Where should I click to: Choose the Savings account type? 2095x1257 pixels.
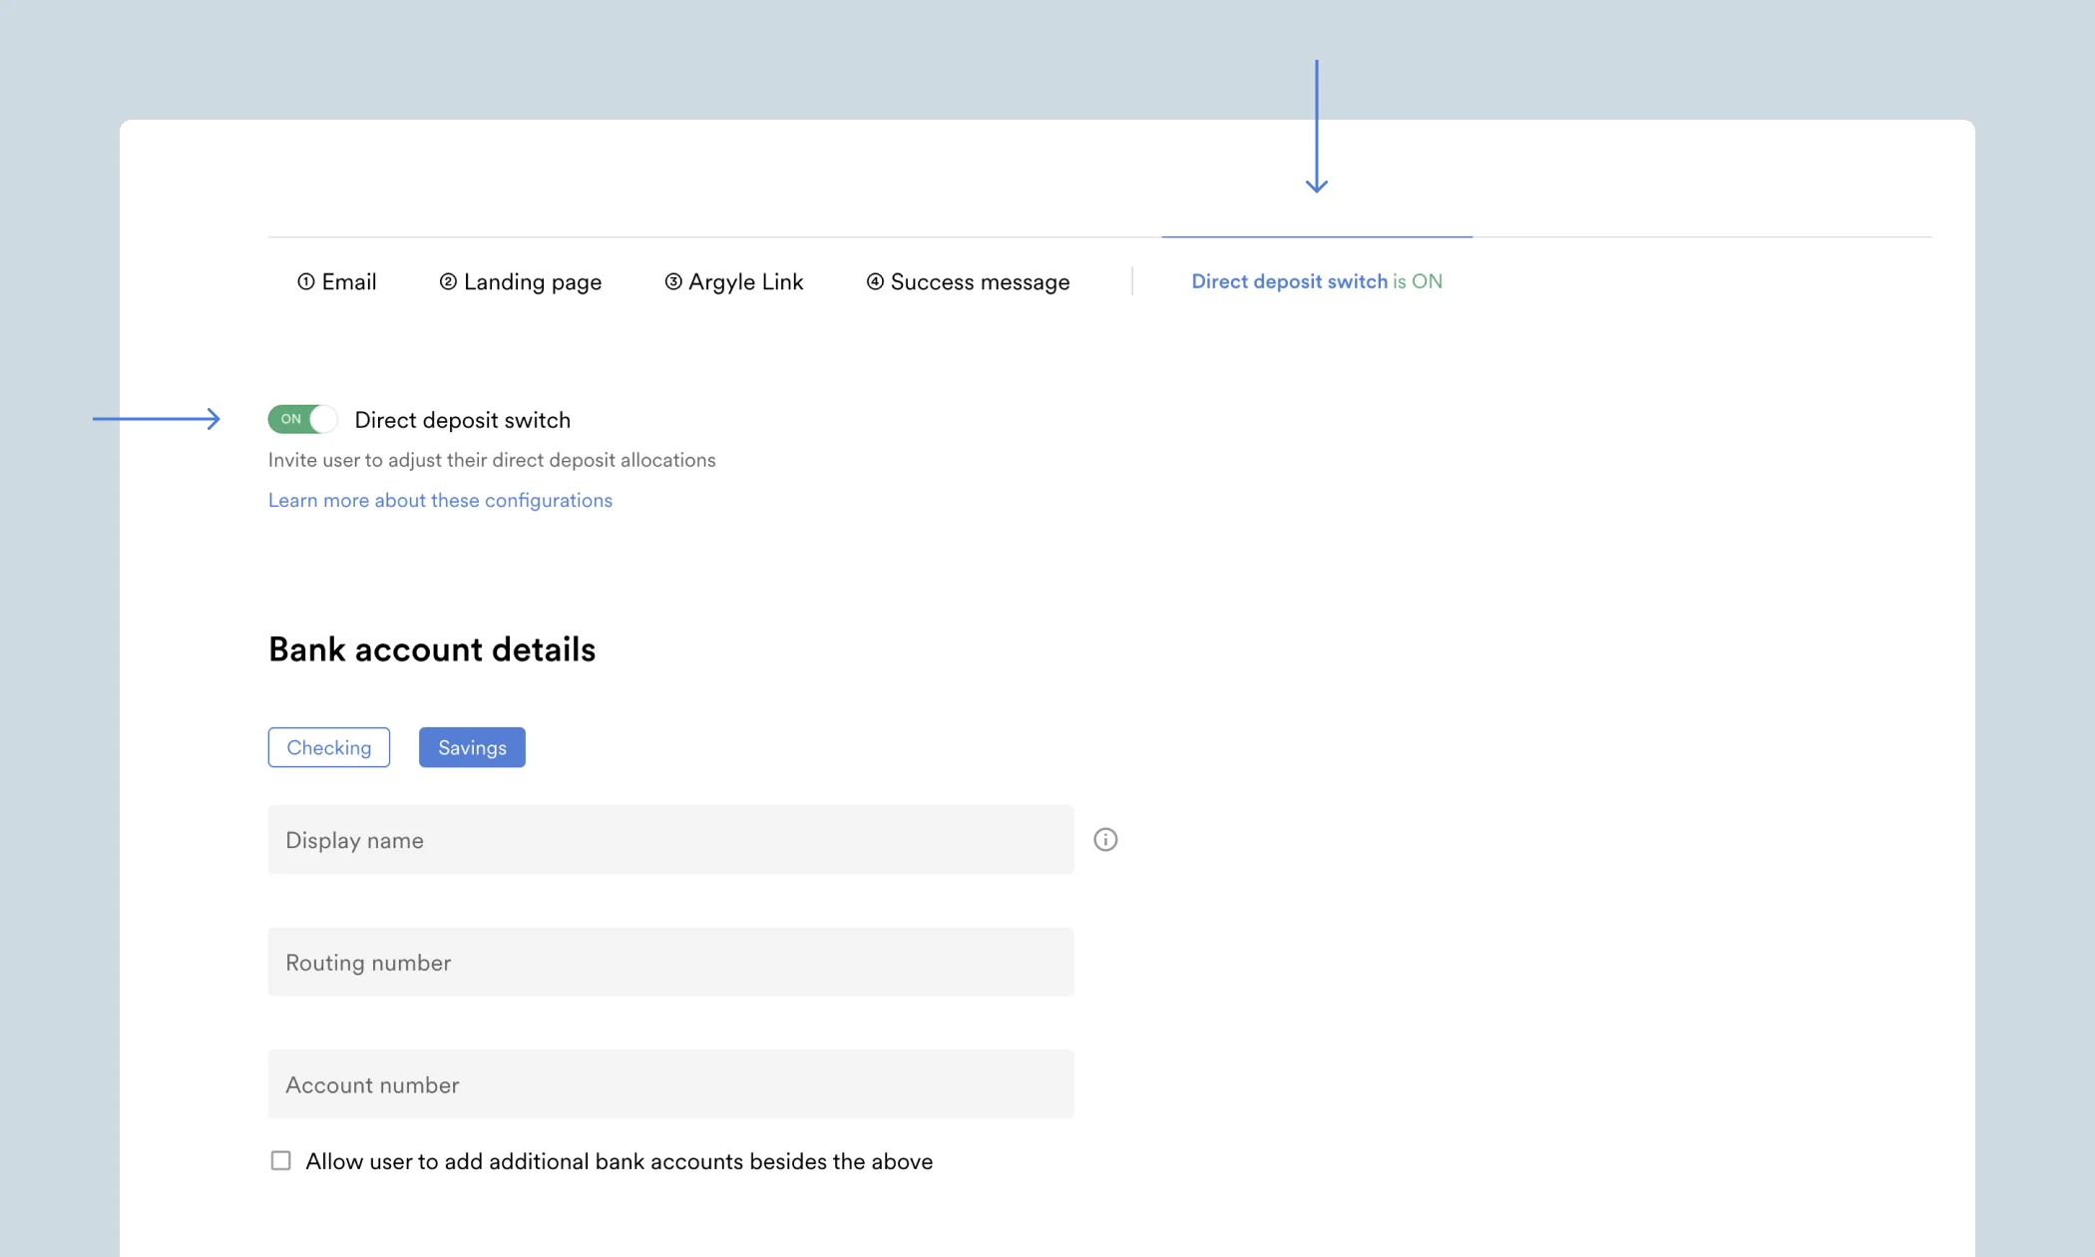point(472,747)
